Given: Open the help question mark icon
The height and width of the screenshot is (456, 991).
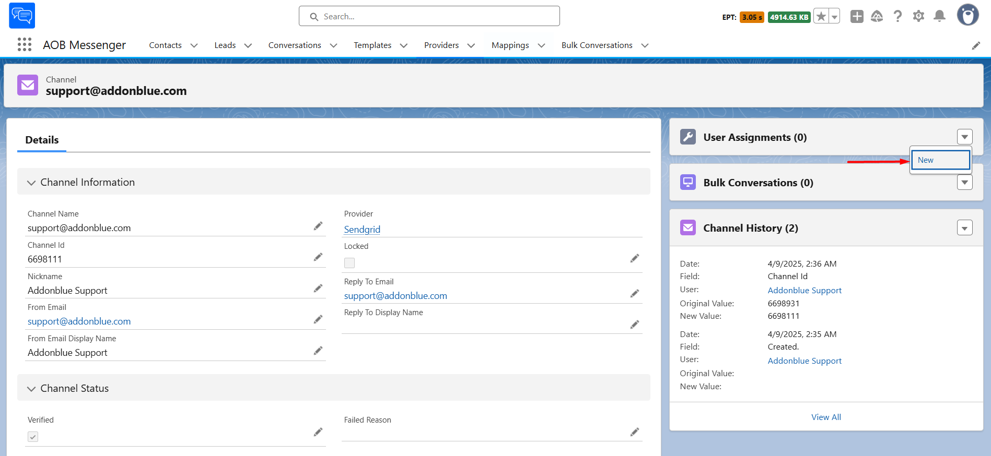Looking at the screenshot, I should pyautogui.click(x=897, y=16).
